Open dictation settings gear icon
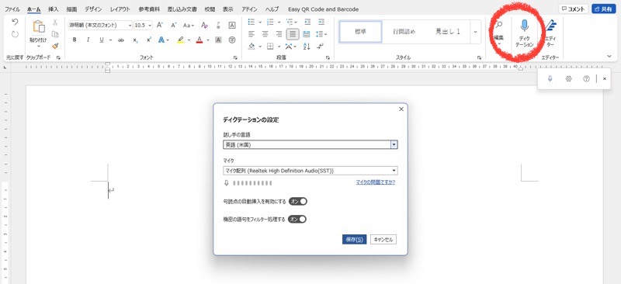This screenshot has height=284, width=621. [569, 79]
